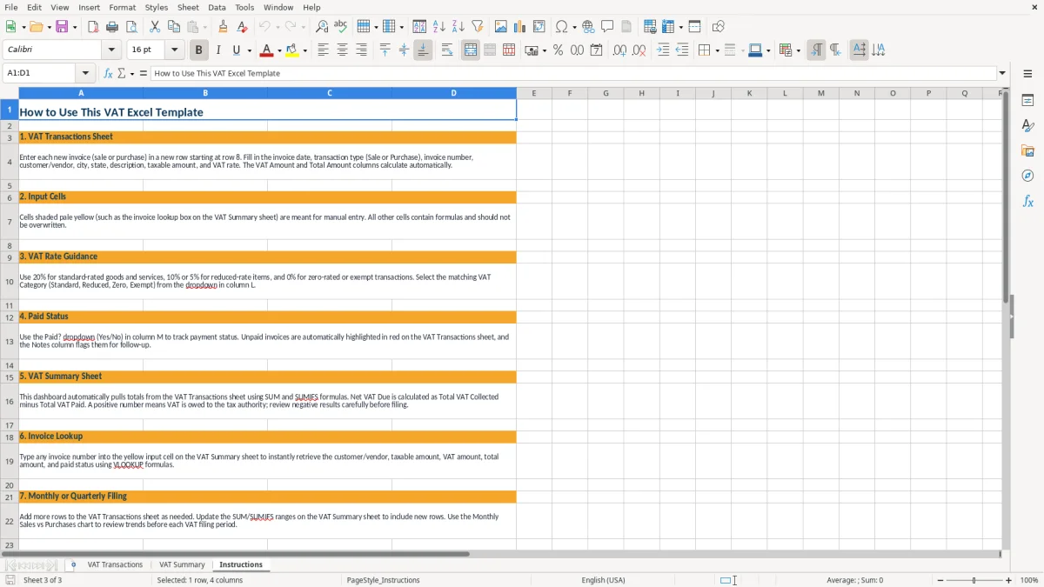The image size is (1044, 587).
Task: Click the Format as Percent icon
Action: pos(558,50)
